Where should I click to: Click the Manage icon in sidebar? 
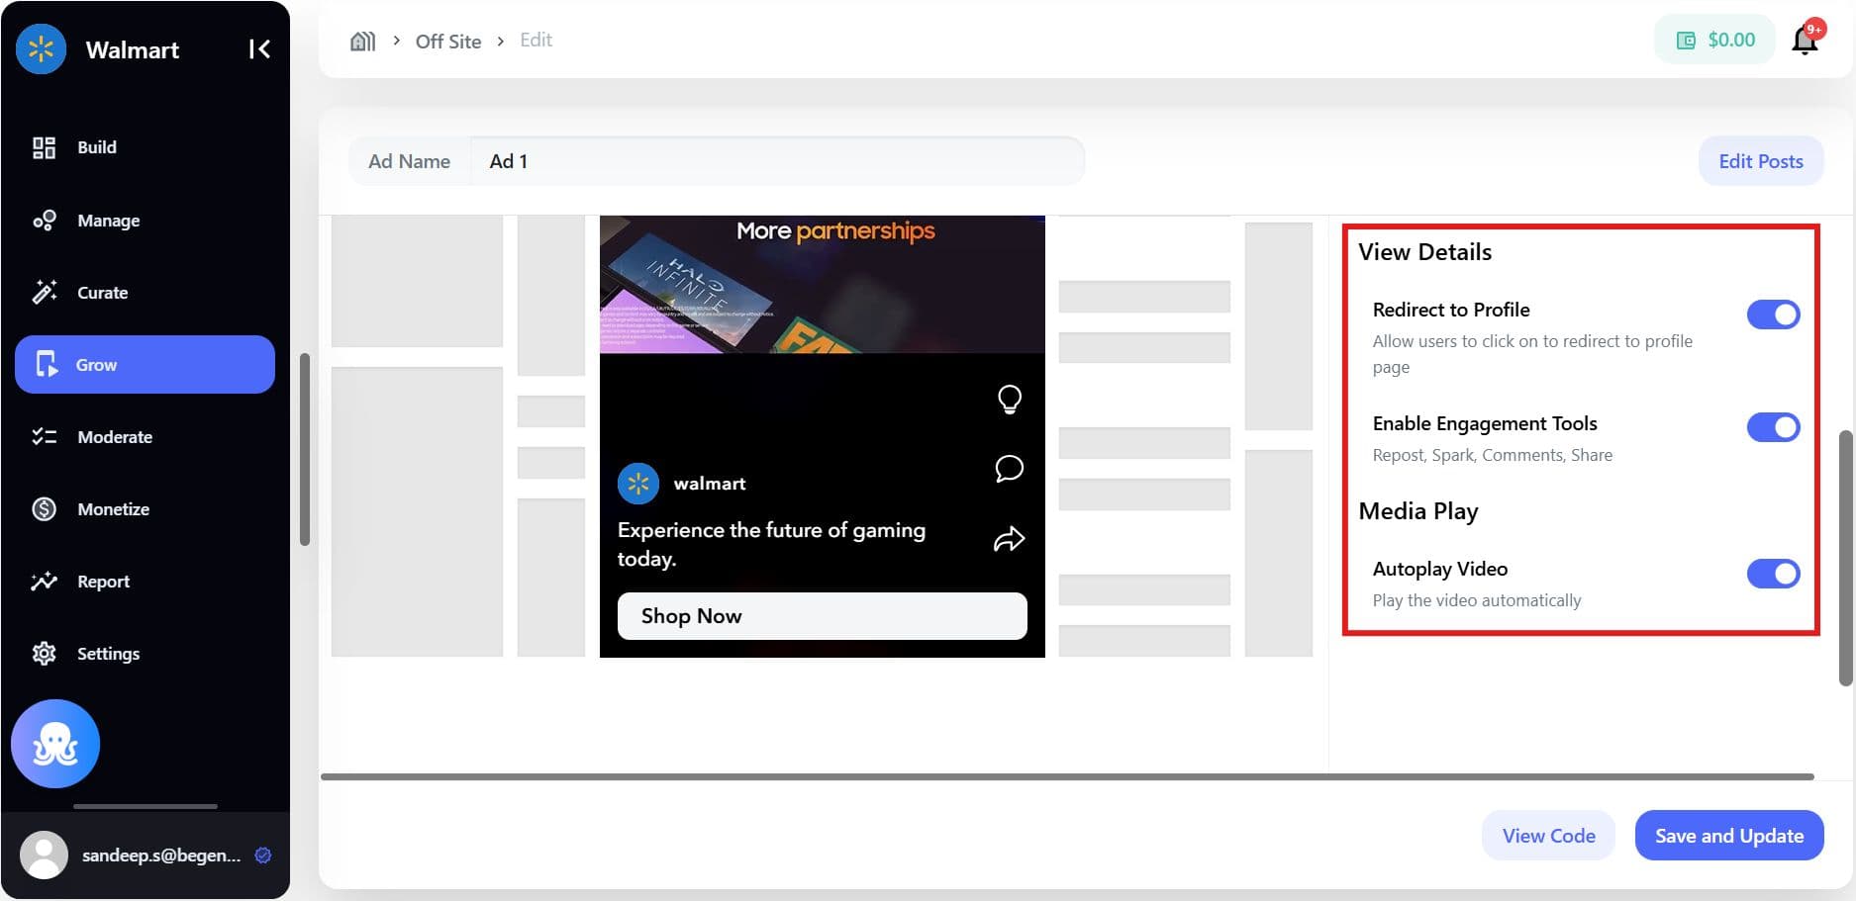pyautogui.click(x=44, y=221)
